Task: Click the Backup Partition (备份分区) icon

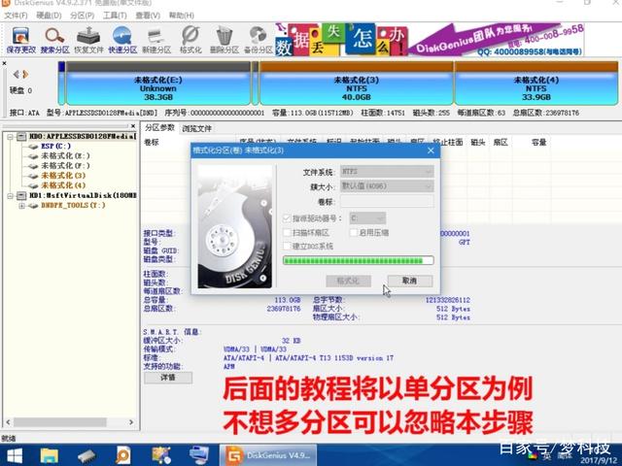Action: [258, 40]
